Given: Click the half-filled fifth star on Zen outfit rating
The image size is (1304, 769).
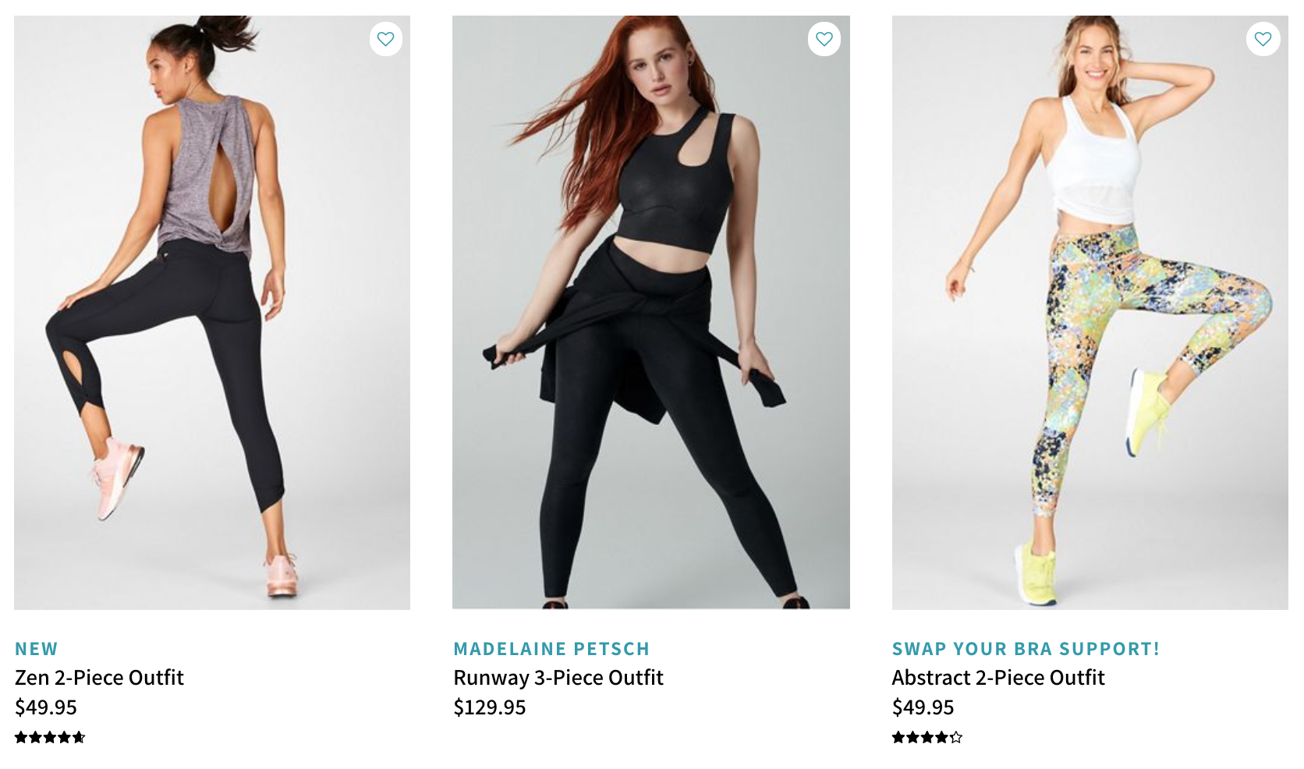Looking at the screenshot, I should pyautogui.click(x=79, y=736).
